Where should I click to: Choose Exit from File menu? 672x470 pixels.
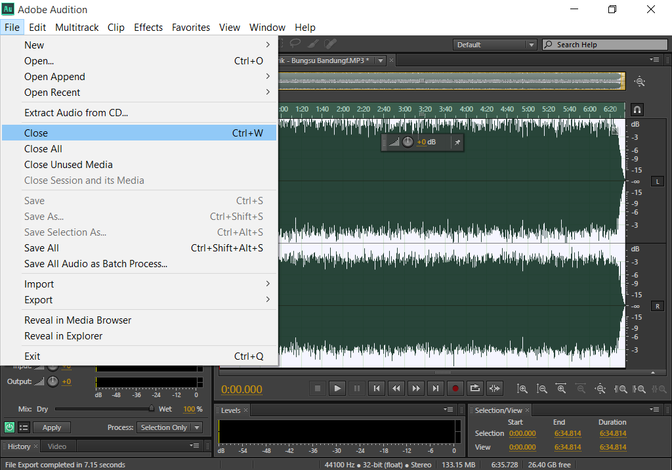coord(139,356)
